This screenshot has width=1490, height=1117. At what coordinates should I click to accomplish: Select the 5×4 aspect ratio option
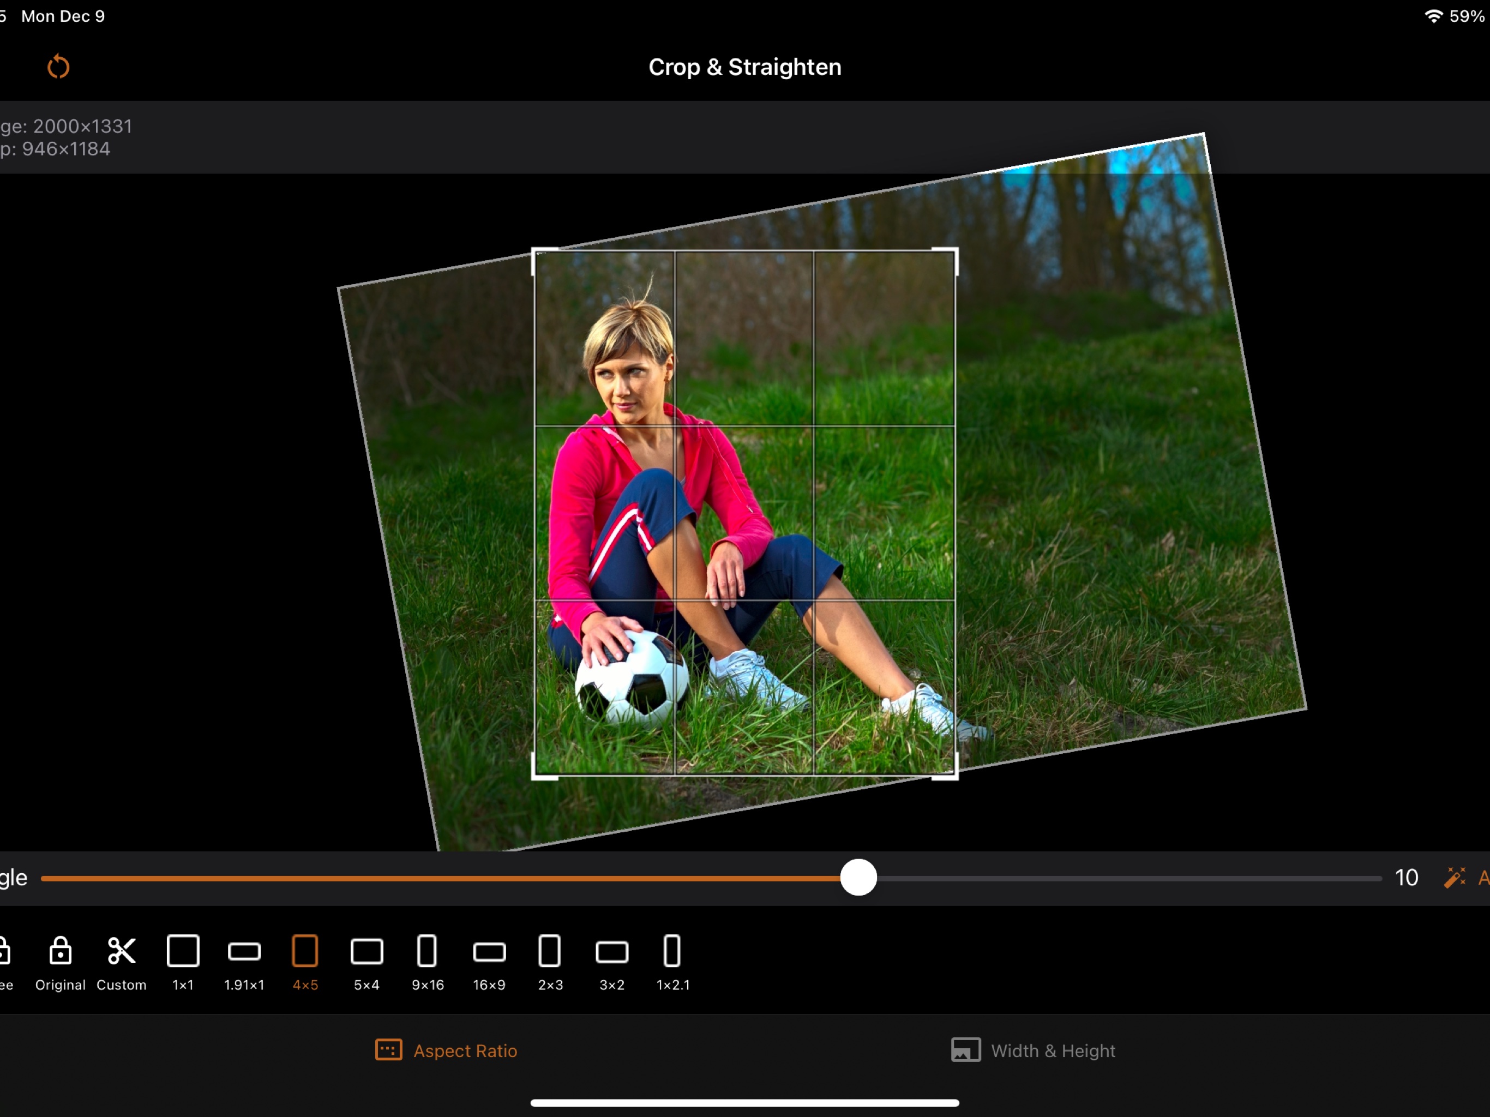point(367,952)
